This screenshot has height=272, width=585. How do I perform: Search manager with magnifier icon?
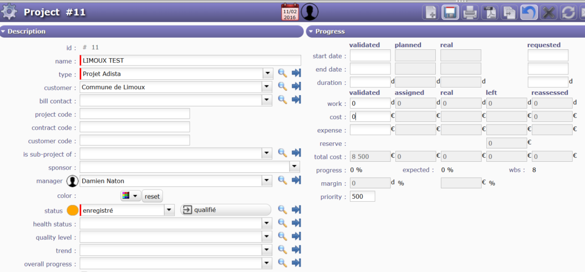(x=282, y=181)
